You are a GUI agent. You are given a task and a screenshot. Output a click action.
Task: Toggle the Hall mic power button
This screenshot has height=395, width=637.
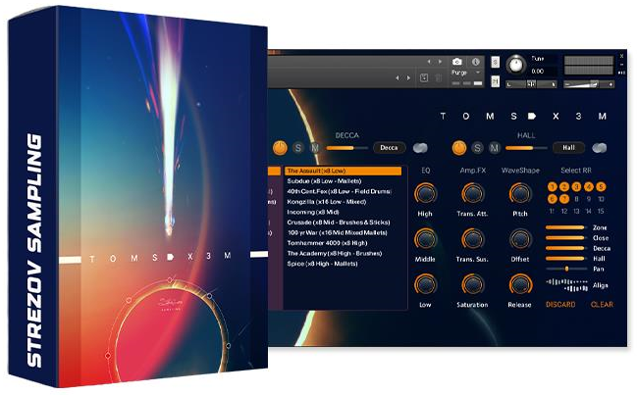459,148
